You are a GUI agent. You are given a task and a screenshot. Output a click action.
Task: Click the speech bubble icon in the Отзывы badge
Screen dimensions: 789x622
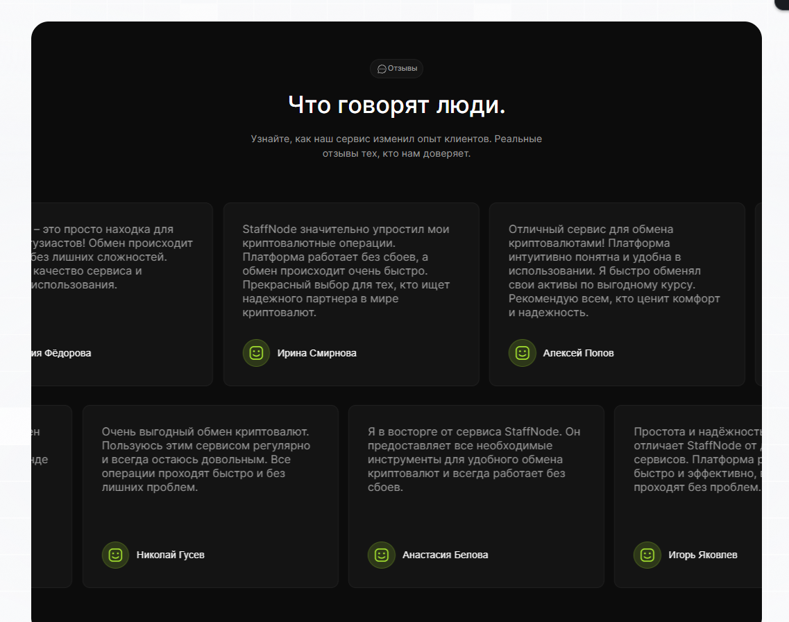tap(380, 69)
